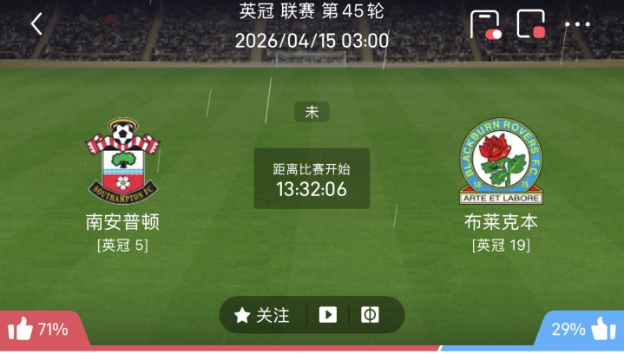The height and width of the screenshot is (354, 624).
Task: Tap the countdown to kickoff box
Action: (312, 179)
